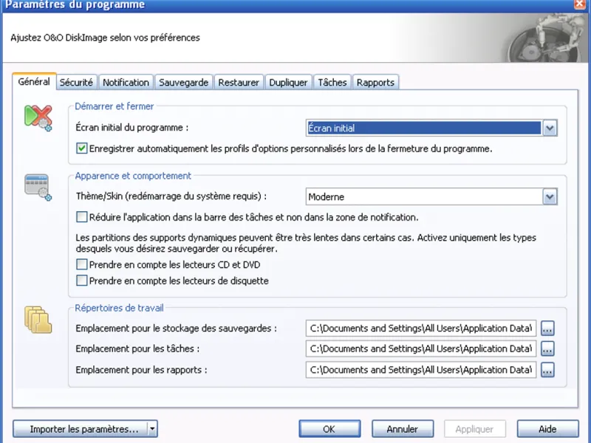Click the Démarrer et fermer group title
Screen dimensions: 591x443
tap(115, 106)
